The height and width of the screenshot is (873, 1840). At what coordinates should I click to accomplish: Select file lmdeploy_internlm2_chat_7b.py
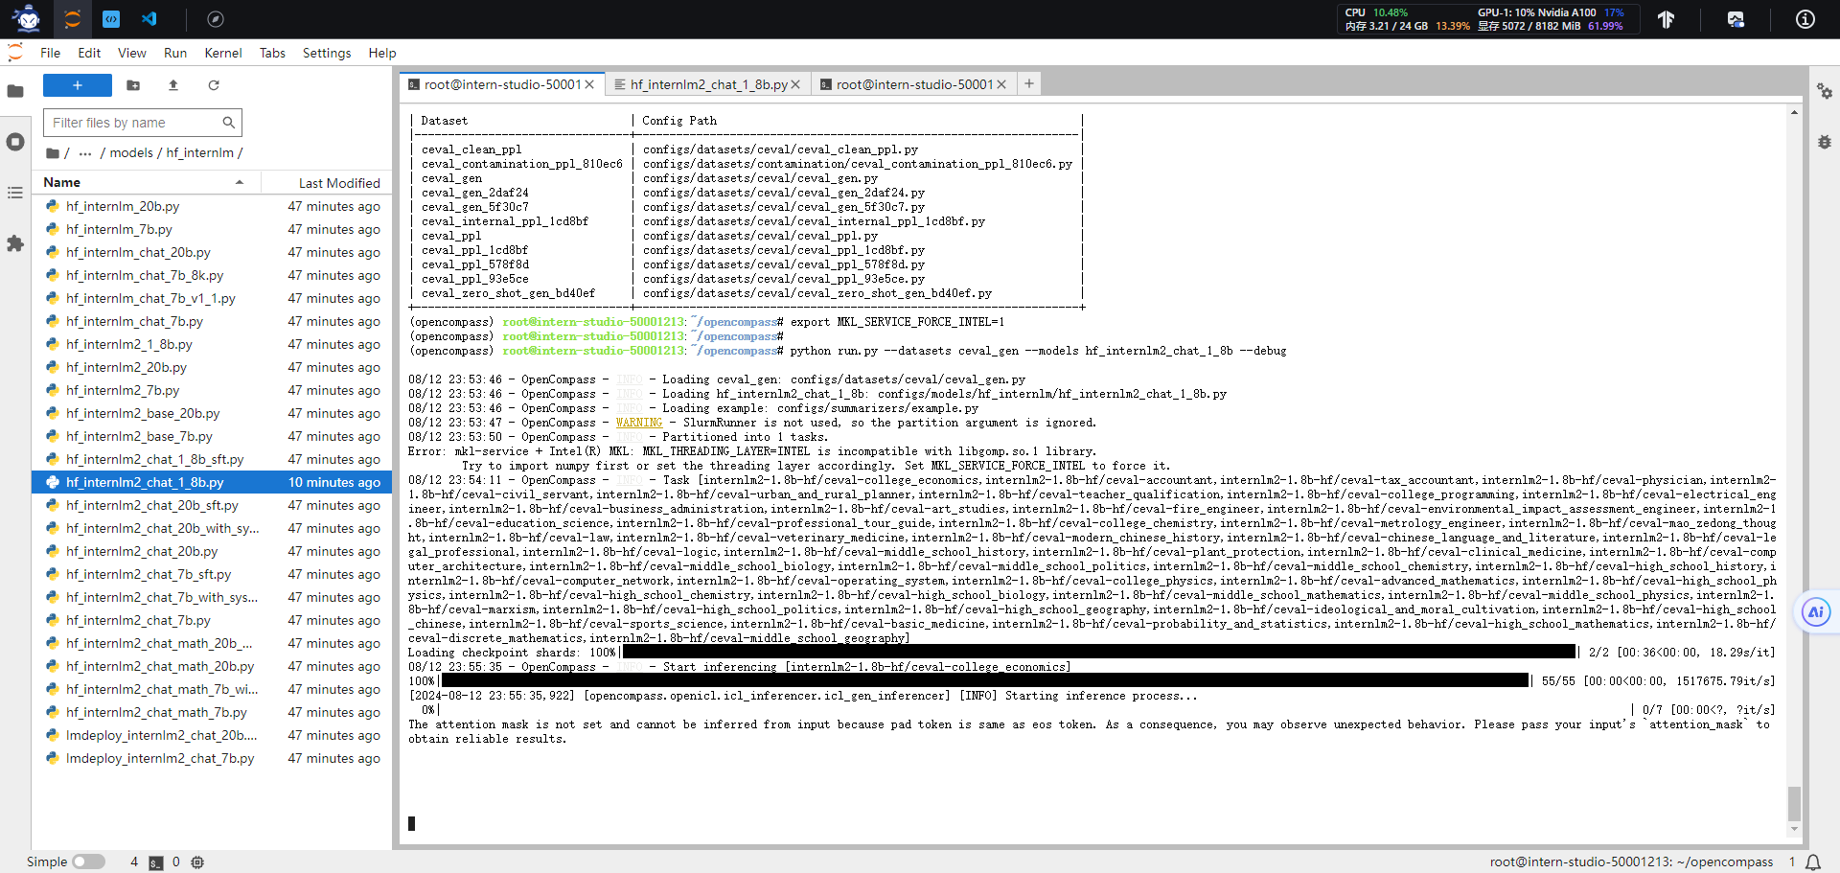(x=212, y=758)
